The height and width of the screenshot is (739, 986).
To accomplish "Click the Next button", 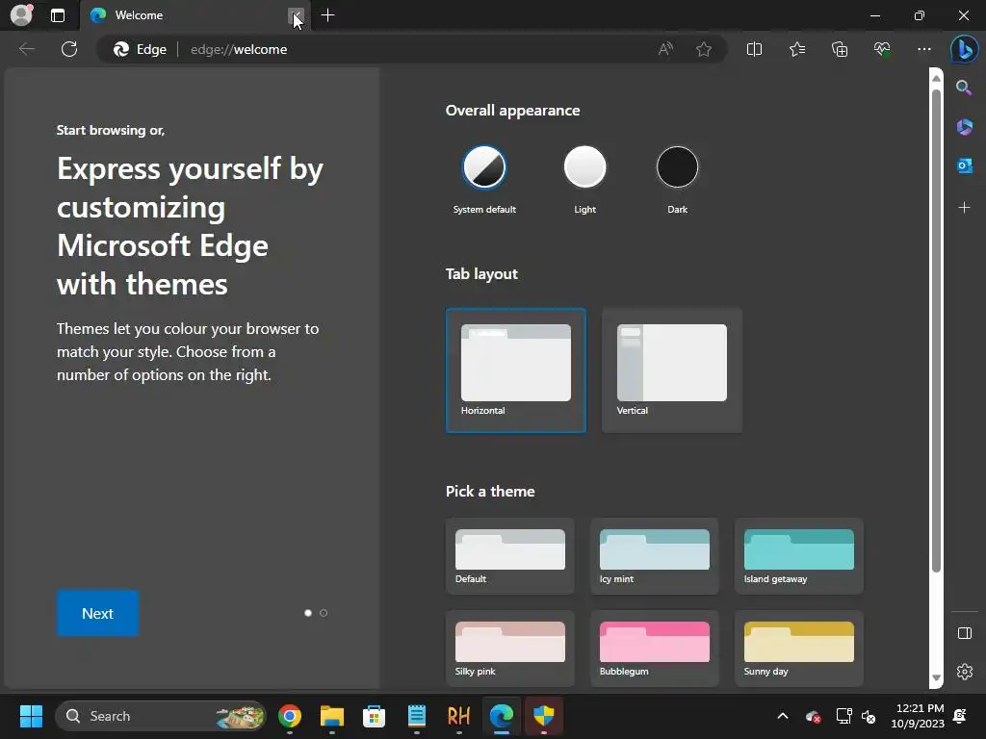I will coord(97,613).
